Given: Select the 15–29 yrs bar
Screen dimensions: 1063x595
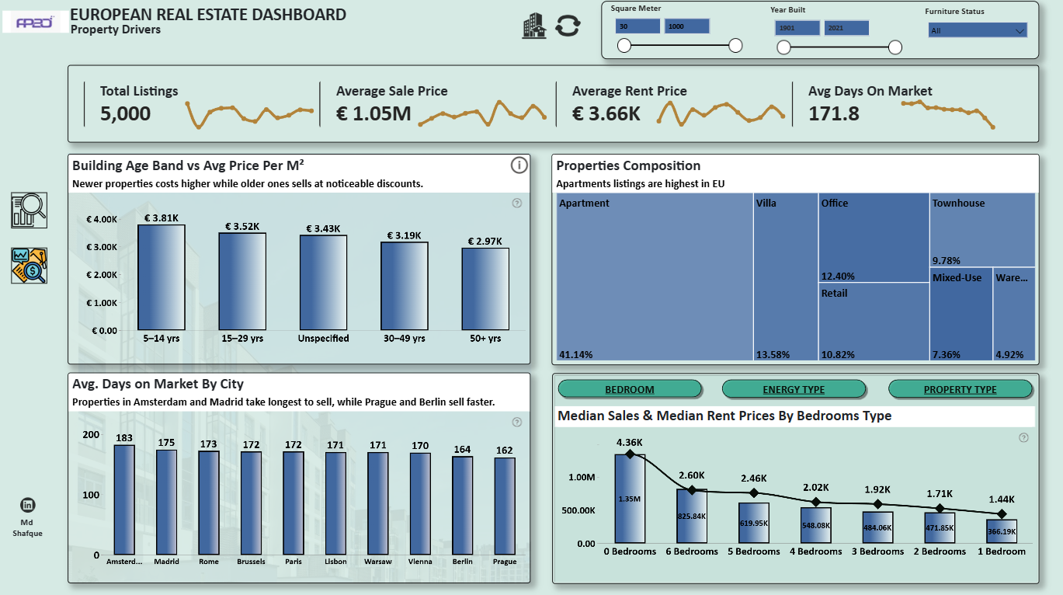Looking at the screenshot, I should [242, 281].
